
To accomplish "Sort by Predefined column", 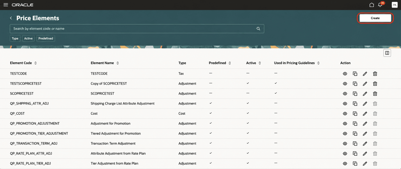I will click(230, 63).
